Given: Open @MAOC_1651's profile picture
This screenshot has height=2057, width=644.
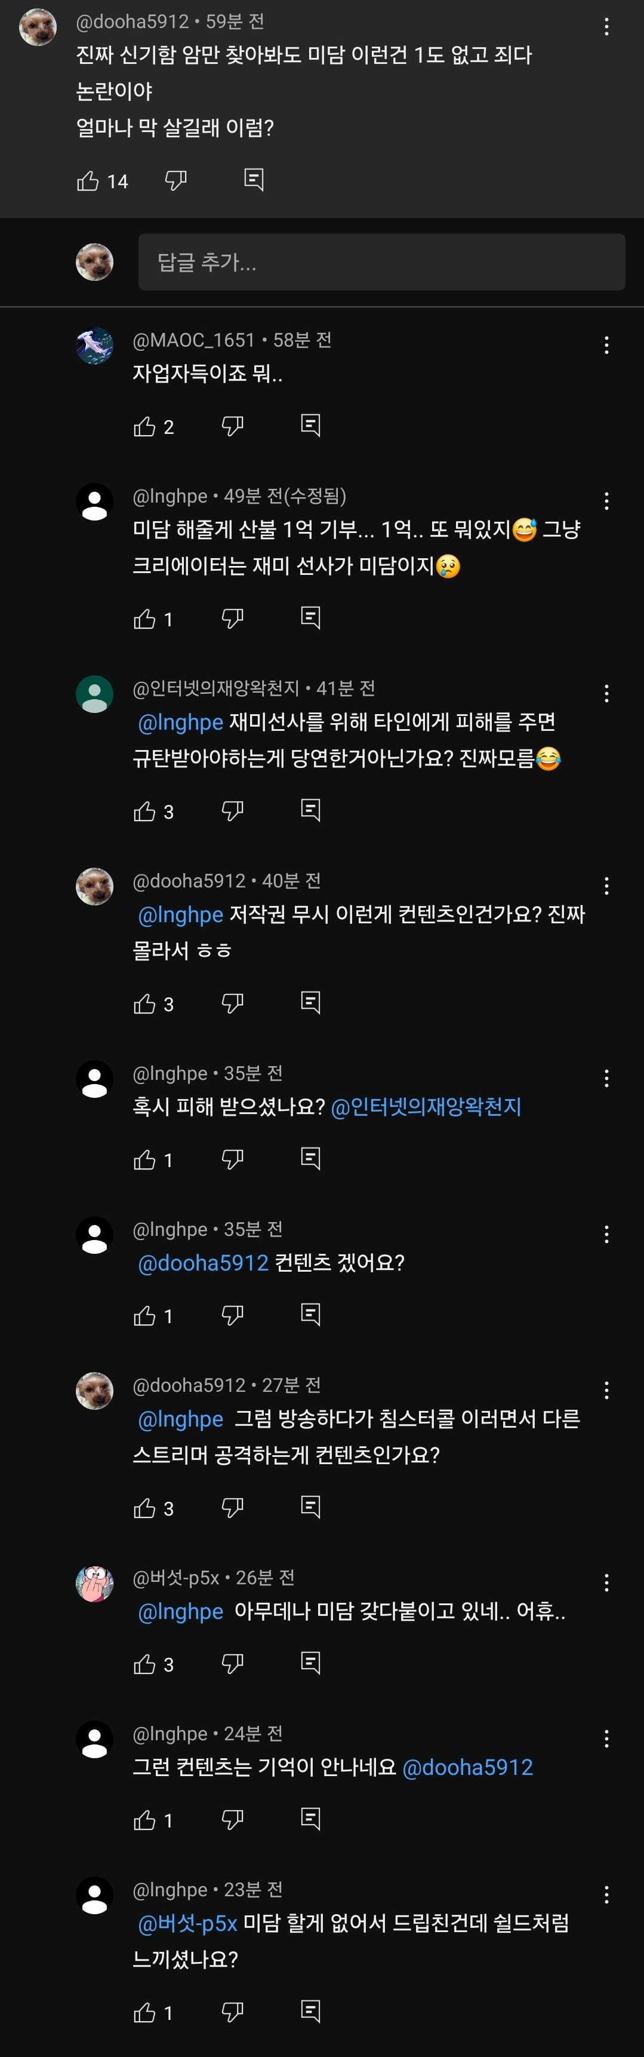Looking at the screenshot, I should pos(95,346).
